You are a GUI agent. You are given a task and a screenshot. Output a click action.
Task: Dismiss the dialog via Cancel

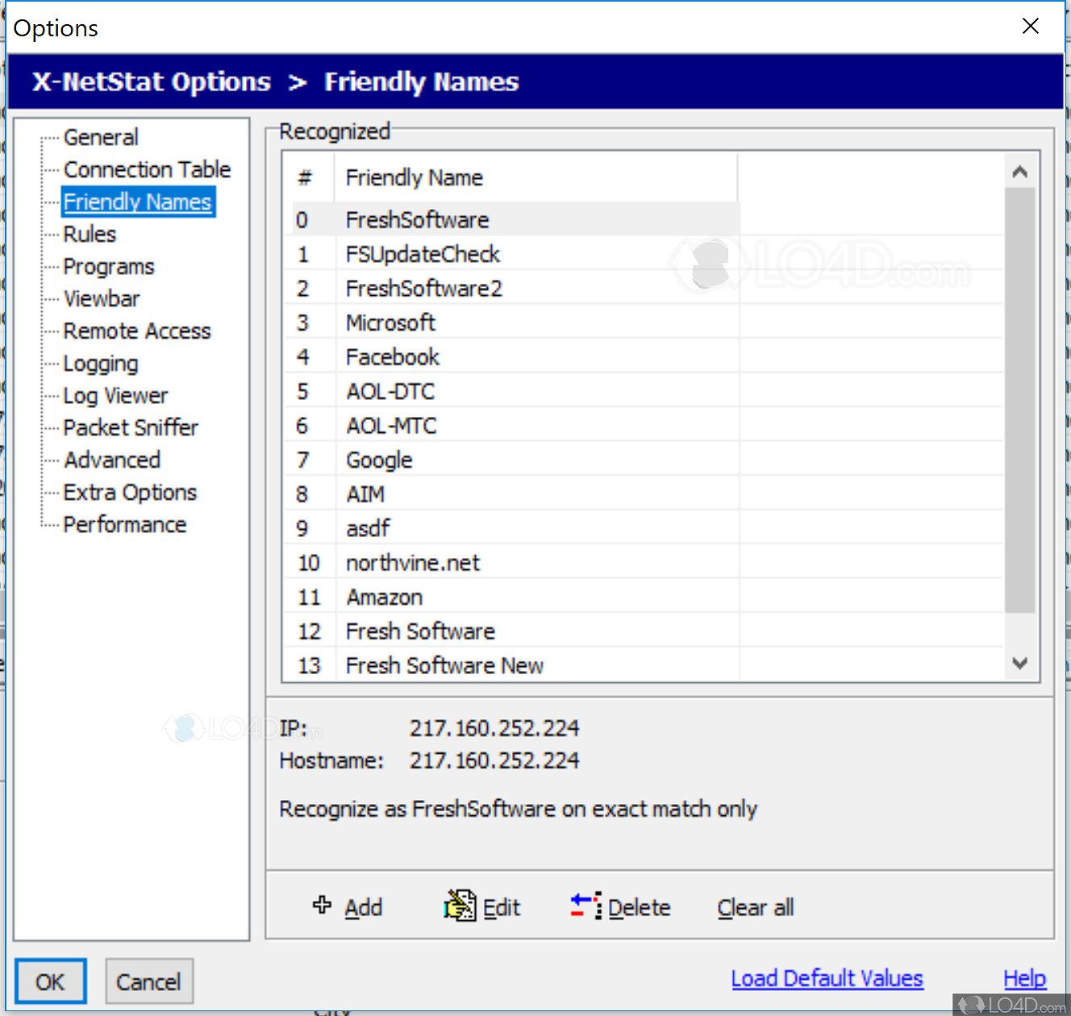[x=149, y=981]
